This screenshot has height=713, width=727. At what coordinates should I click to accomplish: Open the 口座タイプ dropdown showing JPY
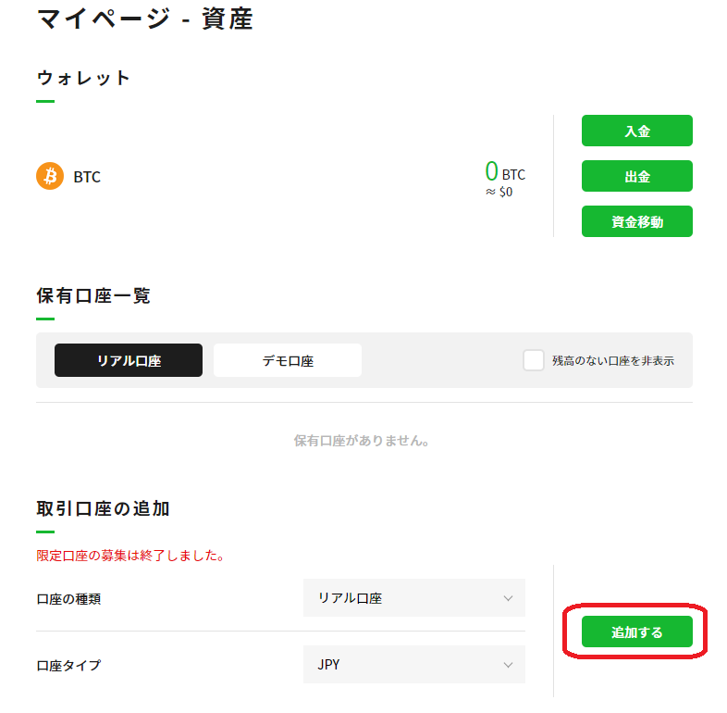(414, 664)
